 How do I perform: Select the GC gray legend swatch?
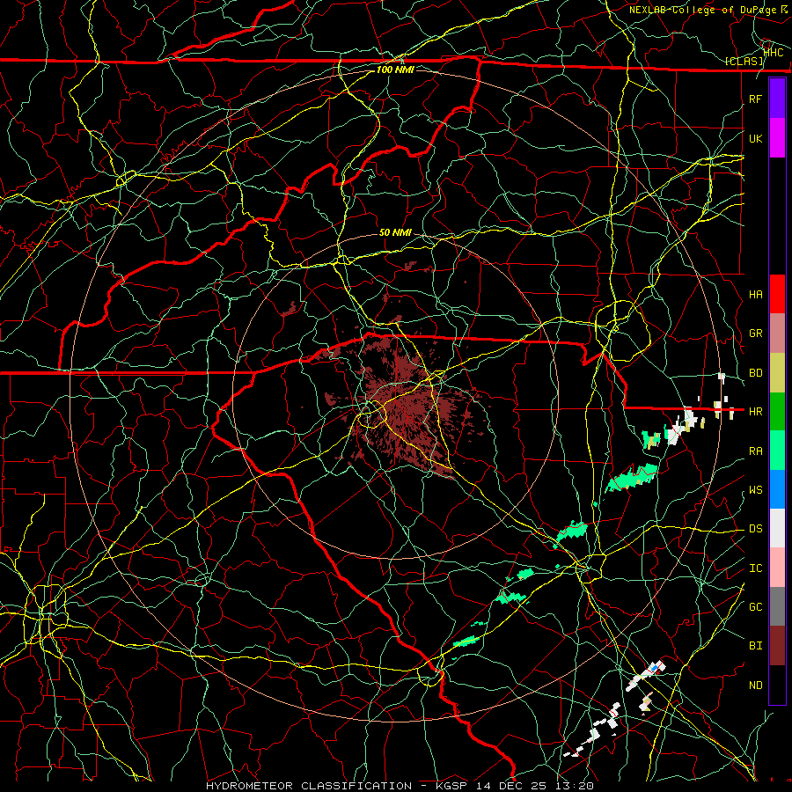pos(777,606)
